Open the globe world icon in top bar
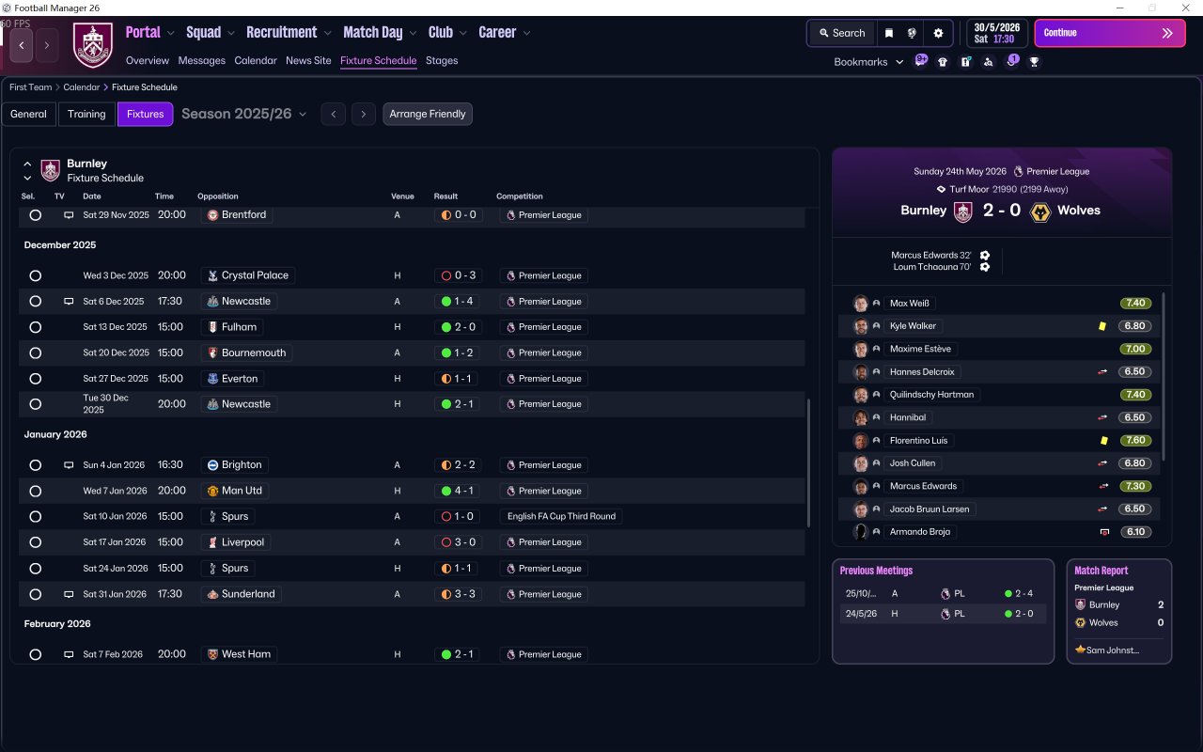The height and width of the screenshot is (752, 1203). [x=912, y=33]
